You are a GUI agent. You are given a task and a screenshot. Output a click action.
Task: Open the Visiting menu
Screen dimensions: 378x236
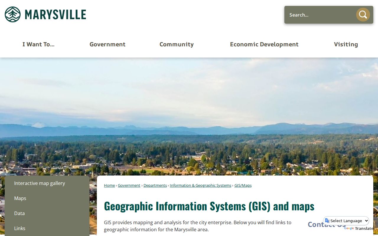(346, 44)
